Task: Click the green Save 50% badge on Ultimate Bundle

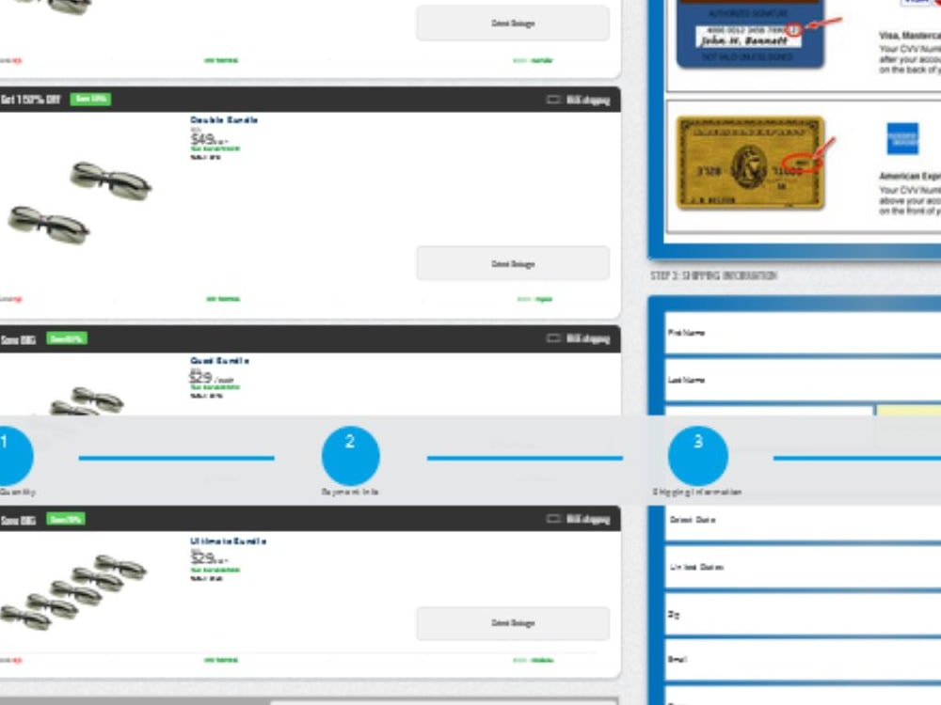Action: [x=64, y=518]
